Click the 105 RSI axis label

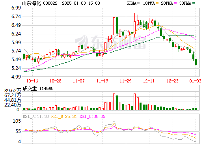click(x=17, y=121)
